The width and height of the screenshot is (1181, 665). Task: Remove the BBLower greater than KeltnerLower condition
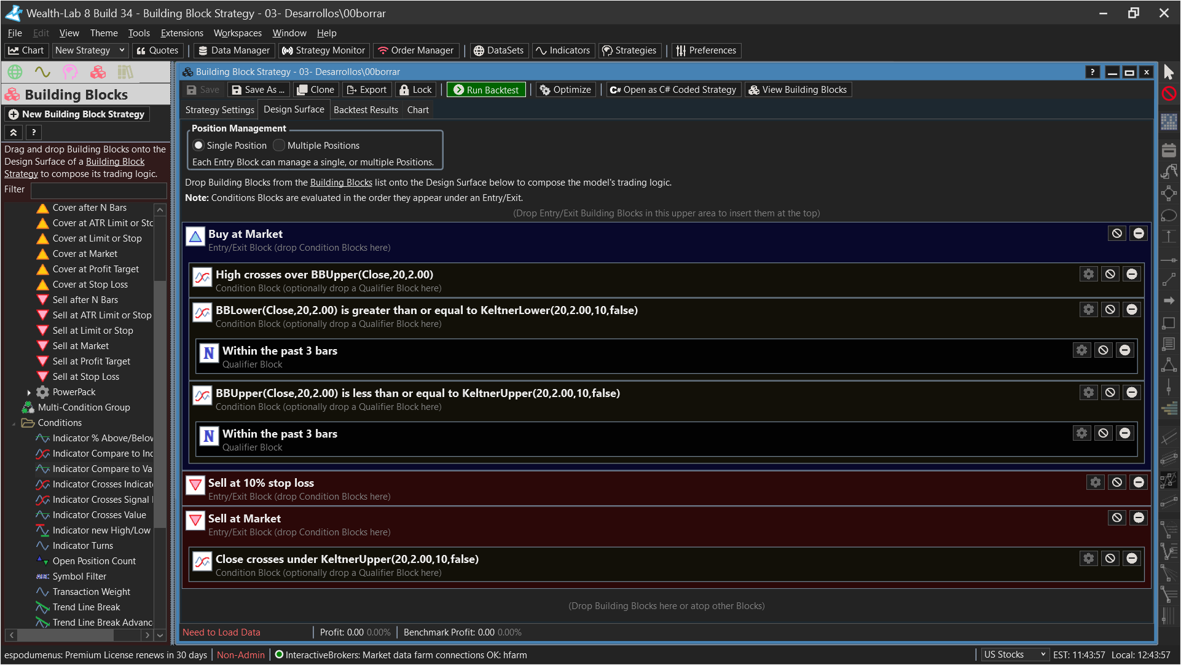[x=1132, y=310]
